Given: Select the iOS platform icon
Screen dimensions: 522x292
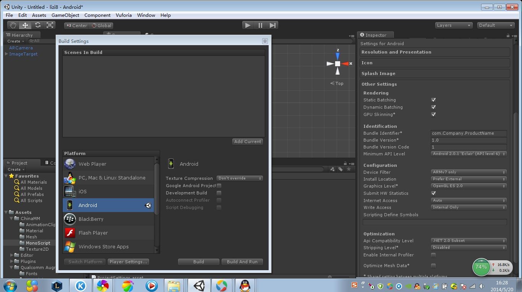Looking at the screenshot, I should point(70,191).
